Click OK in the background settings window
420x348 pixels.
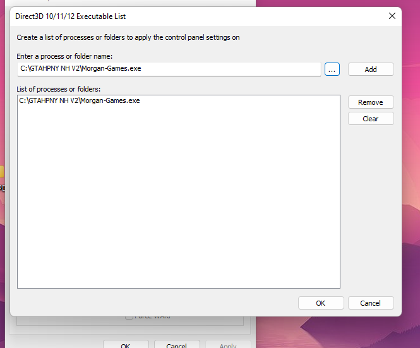(x=126, y=344)
